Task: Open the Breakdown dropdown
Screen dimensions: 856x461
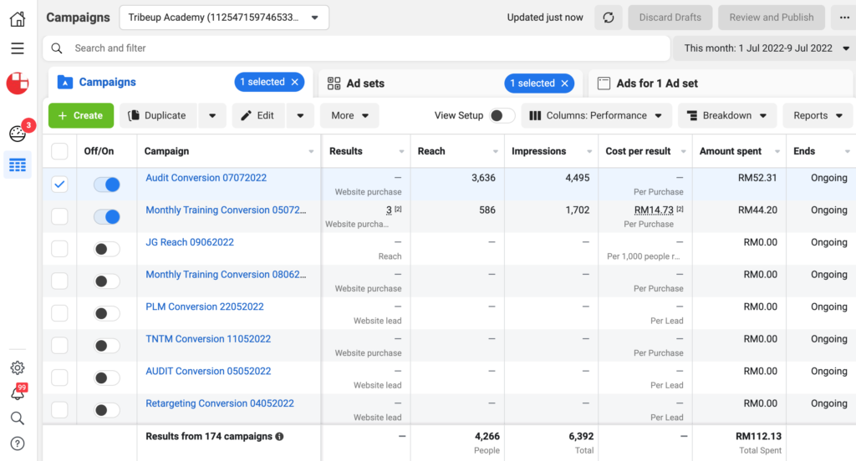Action: tap(727, 115)
